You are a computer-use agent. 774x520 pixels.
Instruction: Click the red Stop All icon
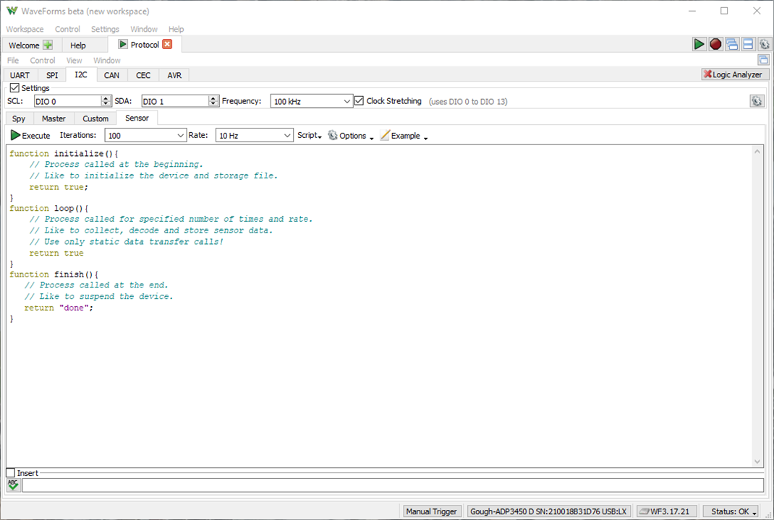point(715,44)
